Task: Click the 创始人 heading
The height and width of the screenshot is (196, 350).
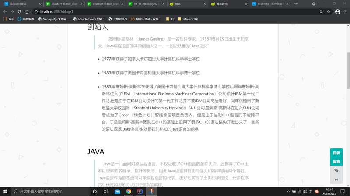Action: coord(98,27)
